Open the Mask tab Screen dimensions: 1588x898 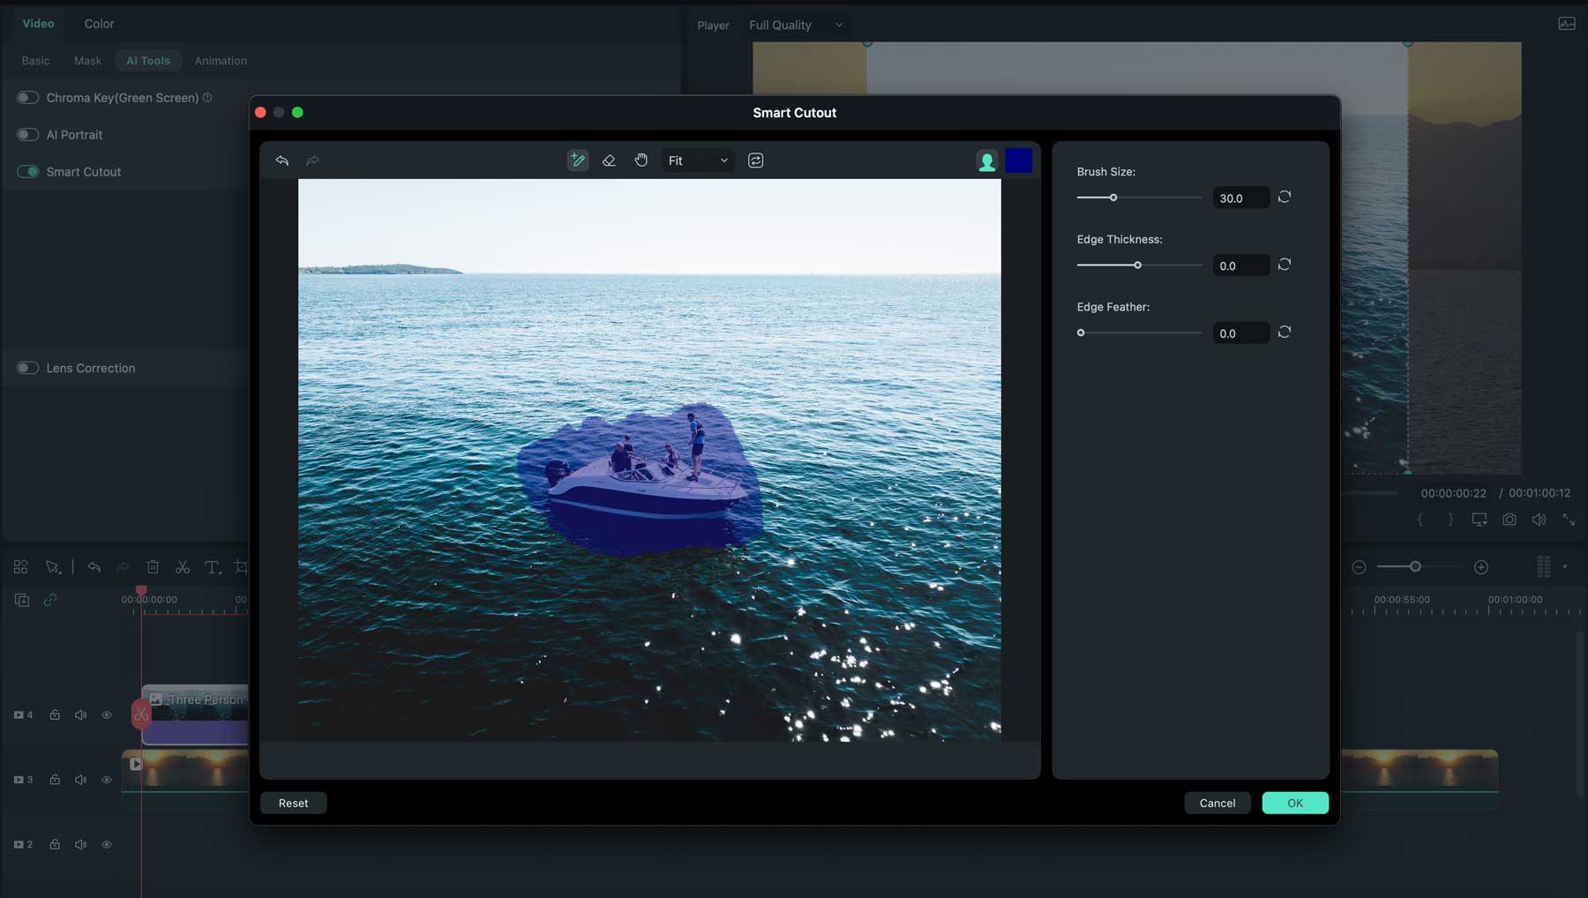tap(87, 61)
